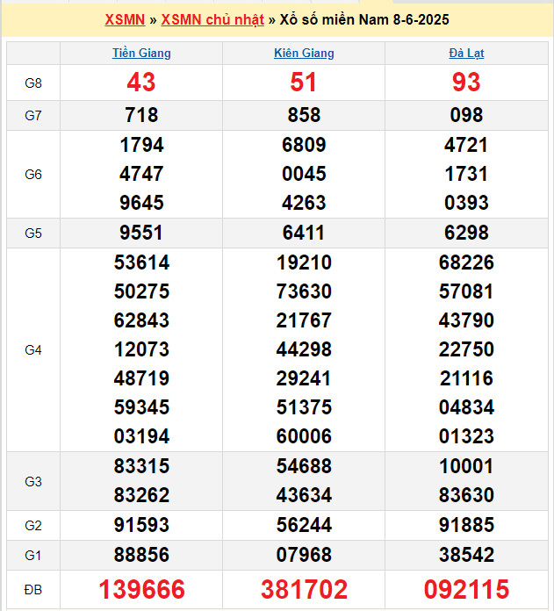
Task: Click the G4 number 12073
Action: (x=141, y=349)
